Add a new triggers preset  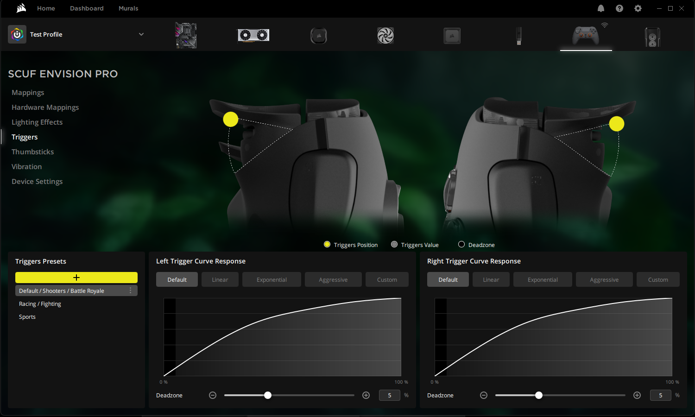pyautogui.click(x=76, y=278)
